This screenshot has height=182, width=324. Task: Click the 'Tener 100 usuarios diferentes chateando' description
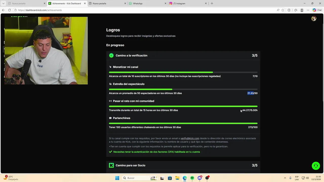click(x=145, y=127)
